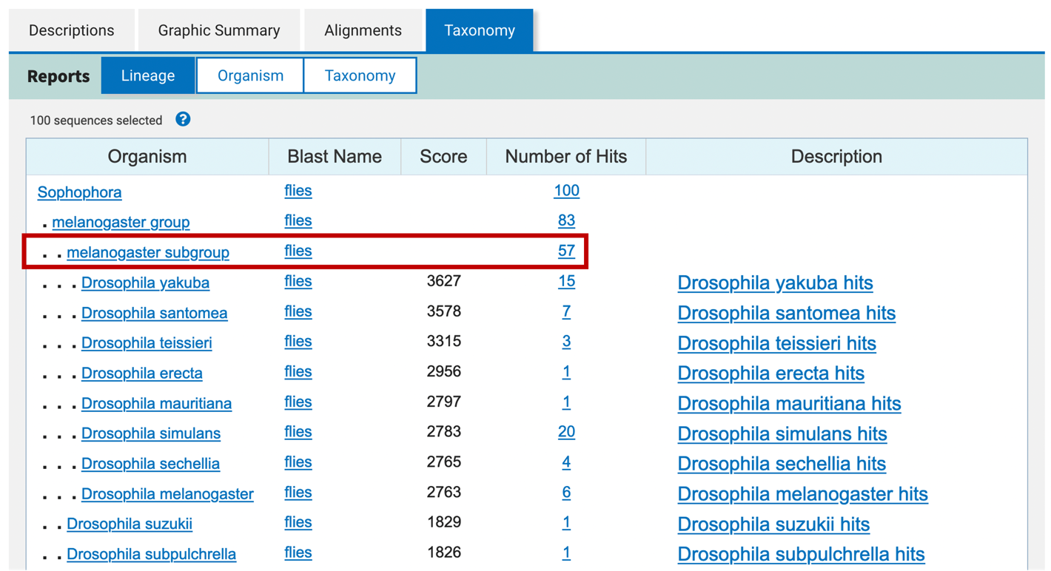
Task: Open the help icon beside sequences selected
Action: pyautogui.click(x=183, y=119)
